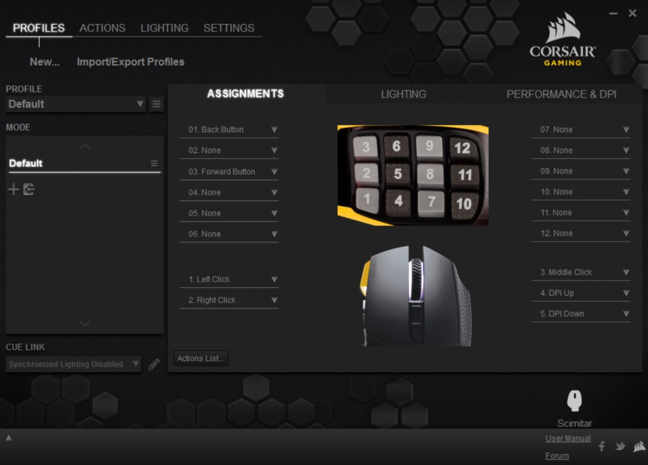Open the Default mode hamburger menu
Image resolution: width=648 pixels, height=465 pixels.
tap(154, 163)
